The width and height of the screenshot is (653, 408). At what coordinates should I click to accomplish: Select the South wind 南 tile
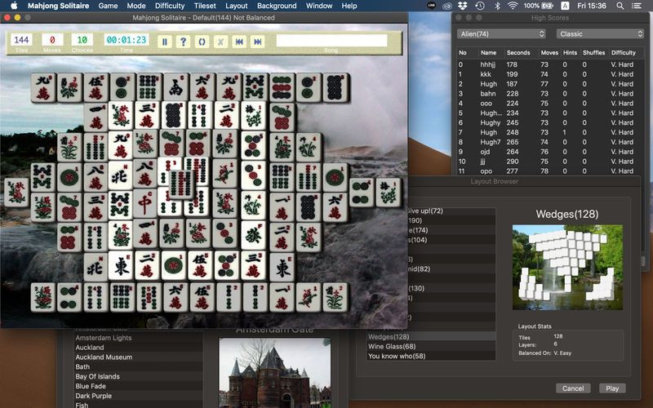(175, 88)
